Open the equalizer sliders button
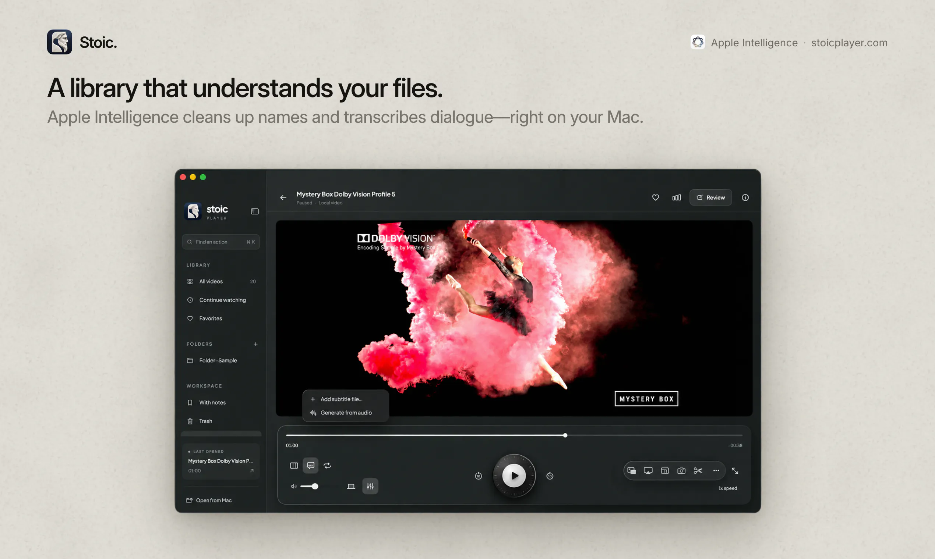The image size is (935, 559). (x=370, y=486)
